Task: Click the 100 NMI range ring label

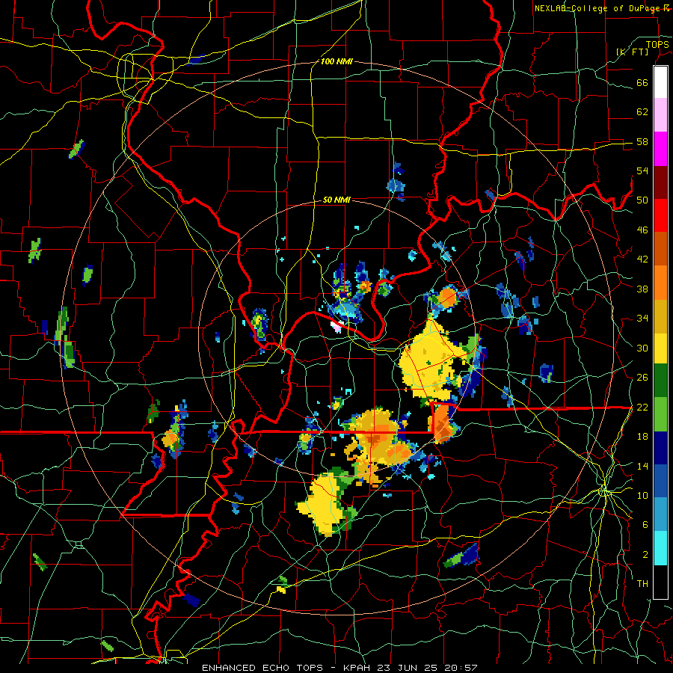Action: coord(336,61)
